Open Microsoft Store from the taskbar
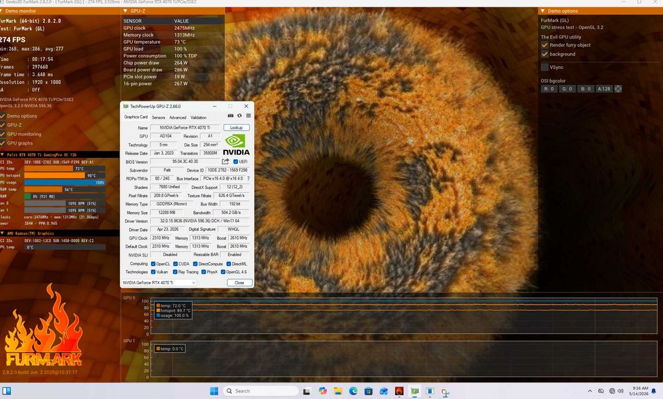This screenshot has width=663, height=399. tap(368, 391)
